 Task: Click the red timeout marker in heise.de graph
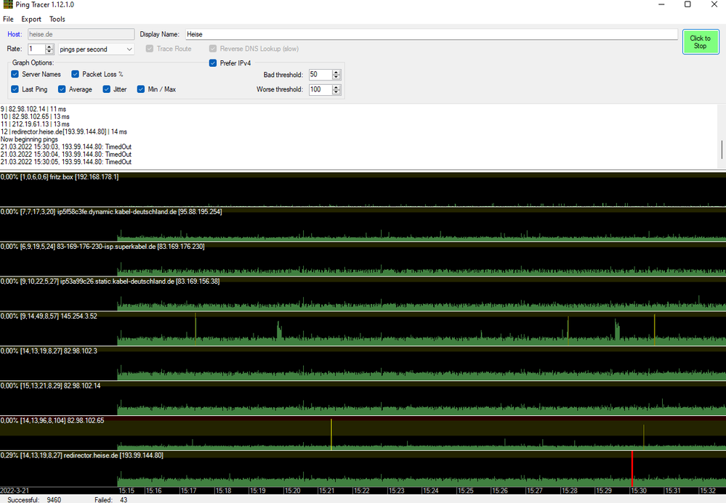coord(632,469)
